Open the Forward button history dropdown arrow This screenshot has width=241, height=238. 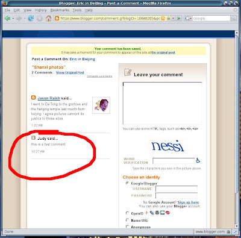point(25,19)
